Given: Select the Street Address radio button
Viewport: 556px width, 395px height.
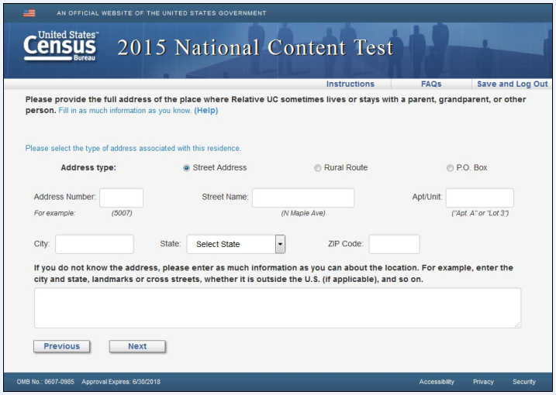Looking at the screenshot, I should 187,168.
